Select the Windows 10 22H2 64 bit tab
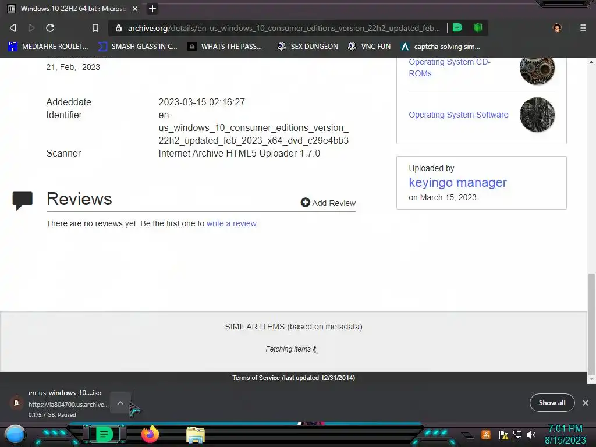This screenshot has width=596, height=447. pos(73,8)
